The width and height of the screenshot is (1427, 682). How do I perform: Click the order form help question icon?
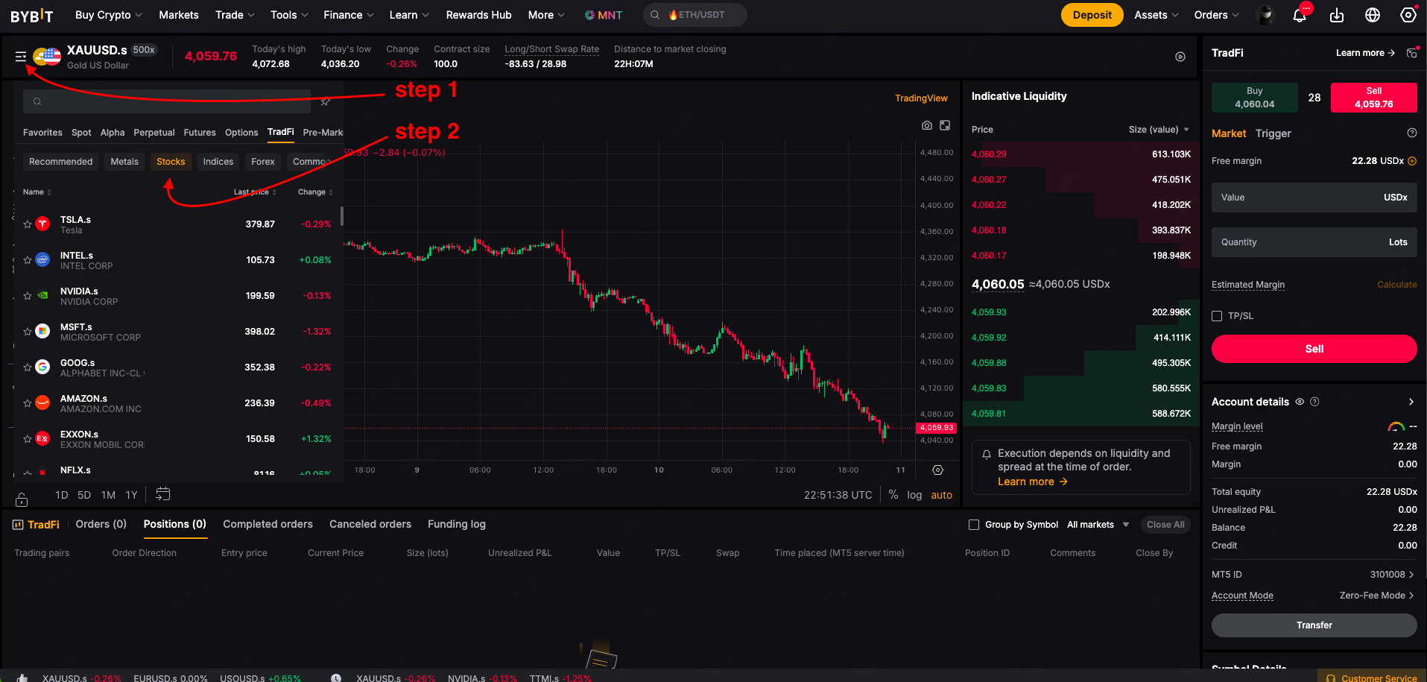[1411, 133]
